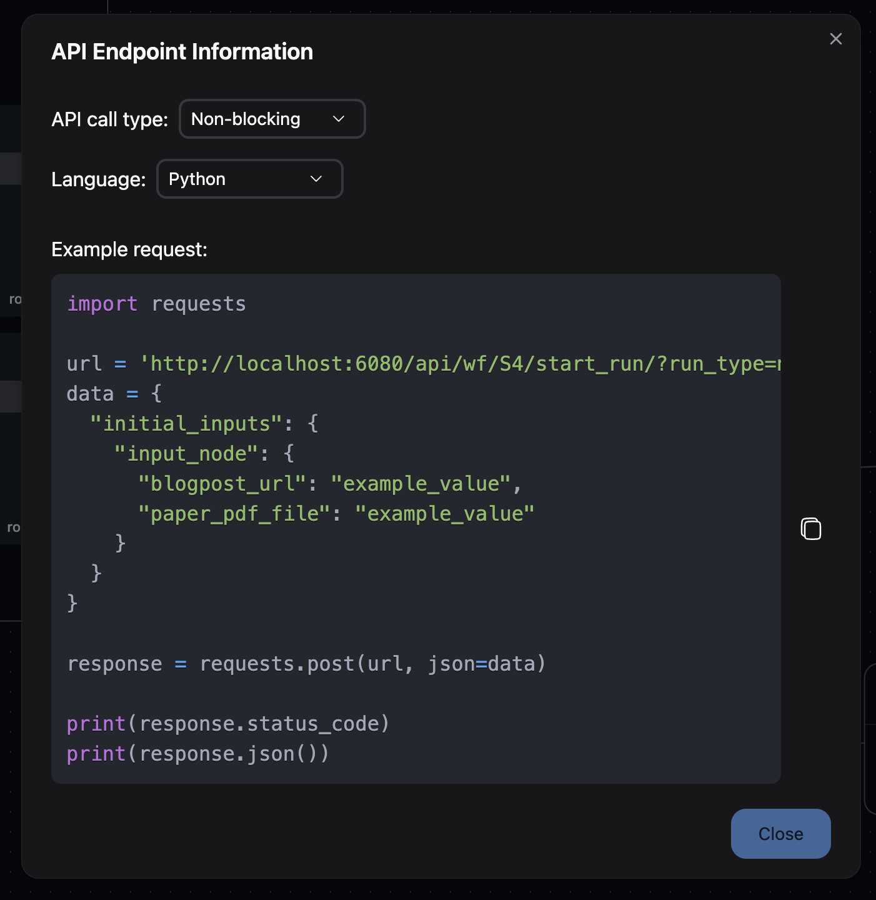Click the 'import requests' code line

coord(156,304)
